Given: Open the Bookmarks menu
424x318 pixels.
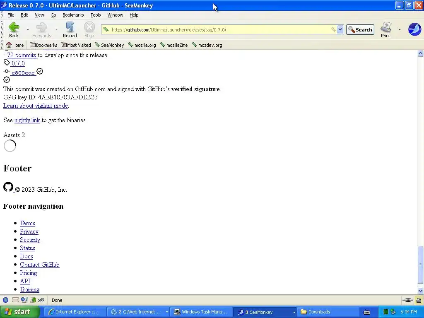Looking at the screenshot, I should [73, 15].
